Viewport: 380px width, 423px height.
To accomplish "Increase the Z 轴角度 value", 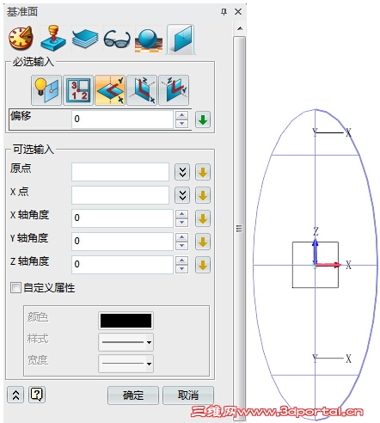I will 181,261.
